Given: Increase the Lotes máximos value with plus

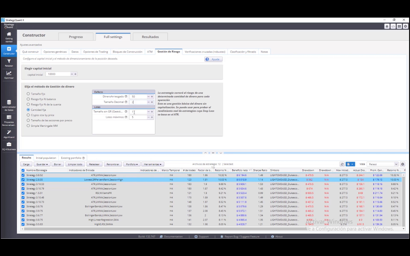Looking at the screenshot, I should (152, 117).
